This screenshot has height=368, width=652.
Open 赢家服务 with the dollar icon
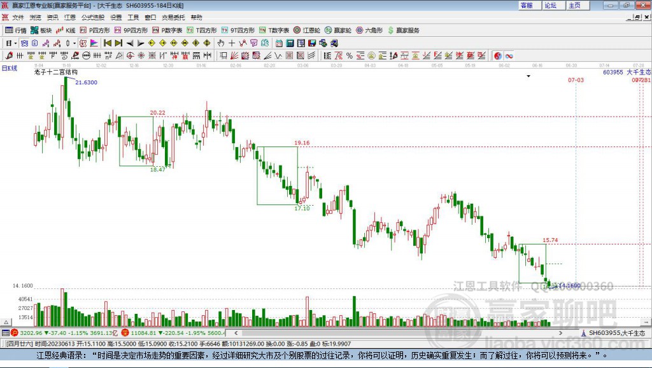pos(403,31)
